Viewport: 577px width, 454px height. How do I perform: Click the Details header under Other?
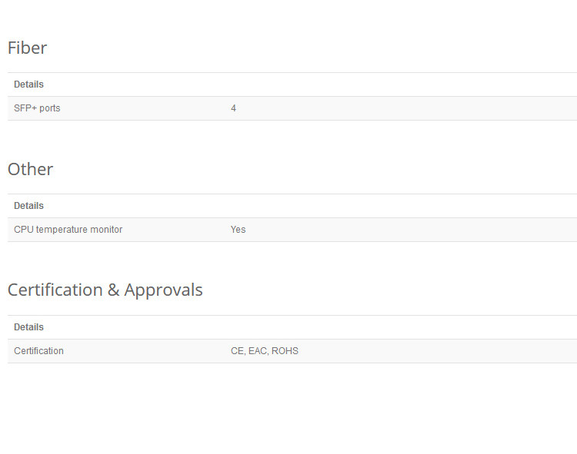[28, 206]
